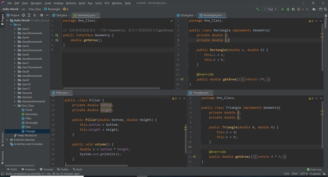The image size is (328, 177).
Task: Collapse all in Project panel toolbar
Action: (x=35, y=15)
